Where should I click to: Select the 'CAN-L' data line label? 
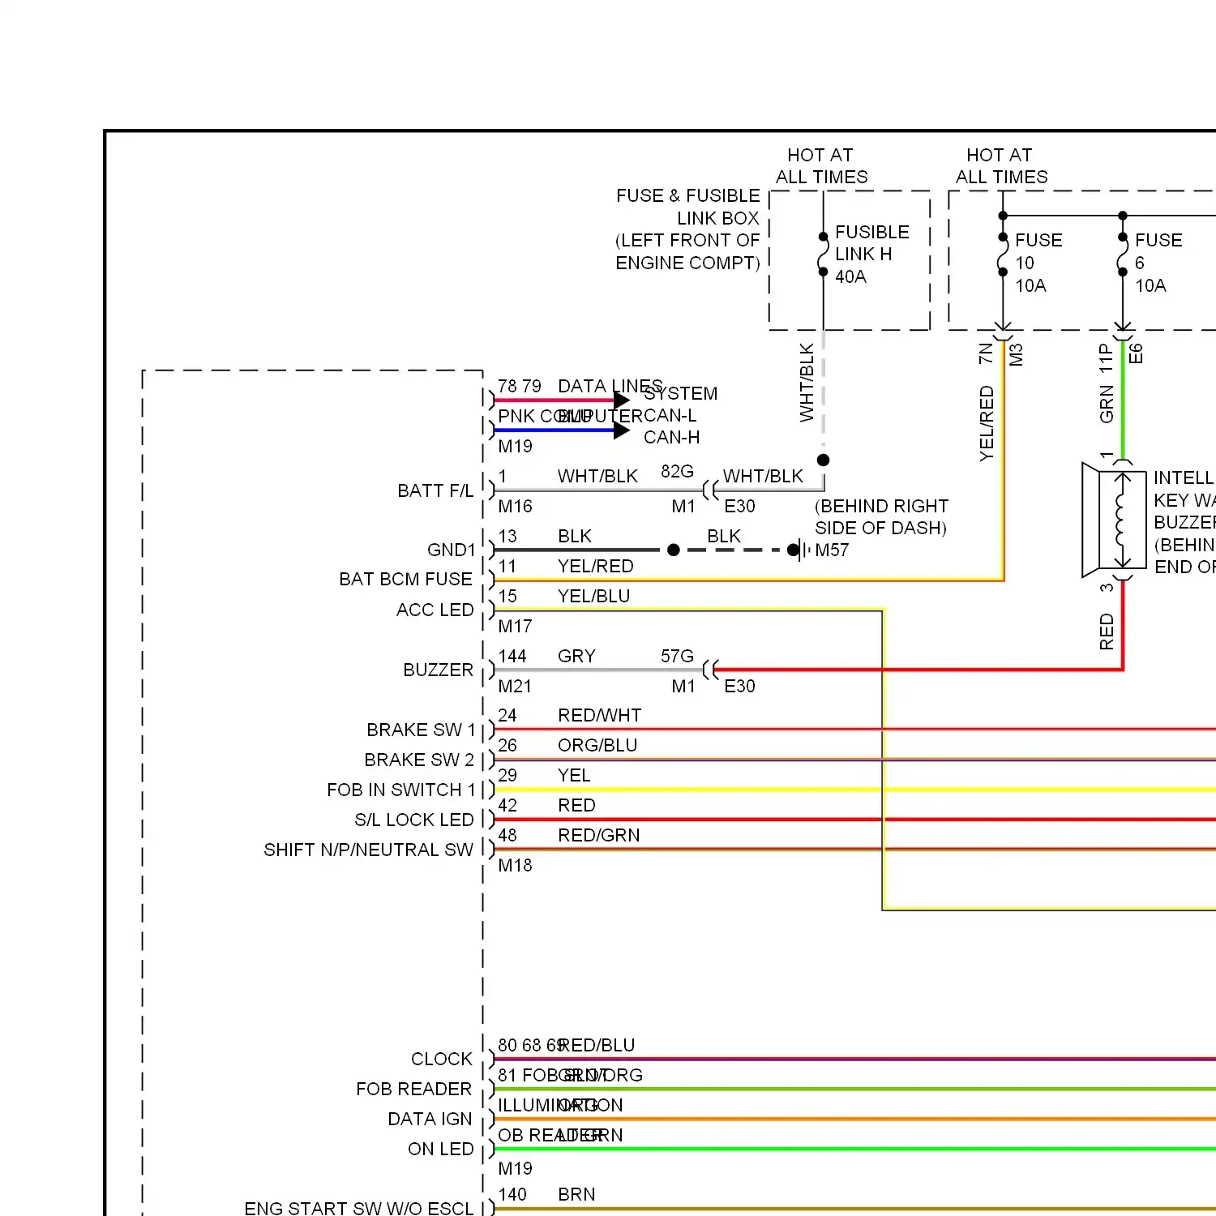pos(670,415)
